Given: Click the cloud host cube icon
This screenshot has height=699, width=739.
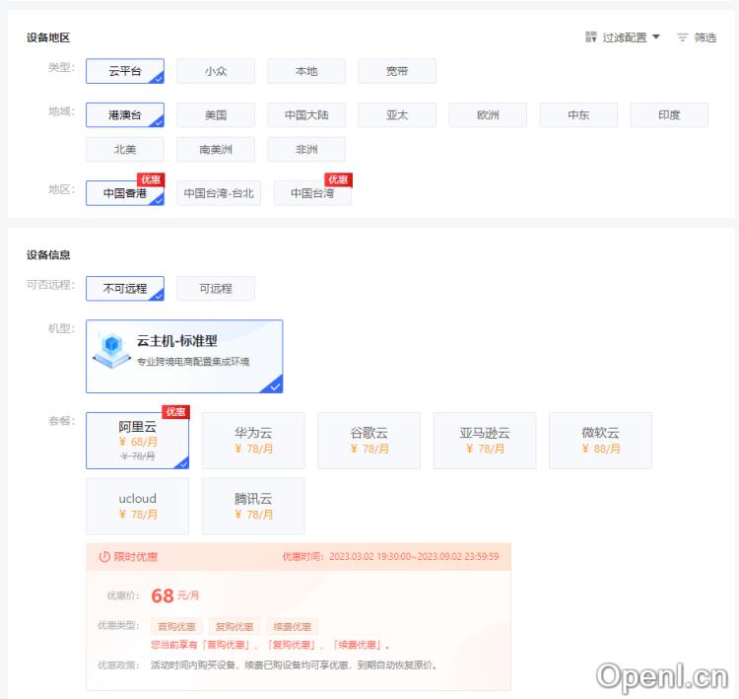Looking at the screenshot, I should [x=111, y=350].
